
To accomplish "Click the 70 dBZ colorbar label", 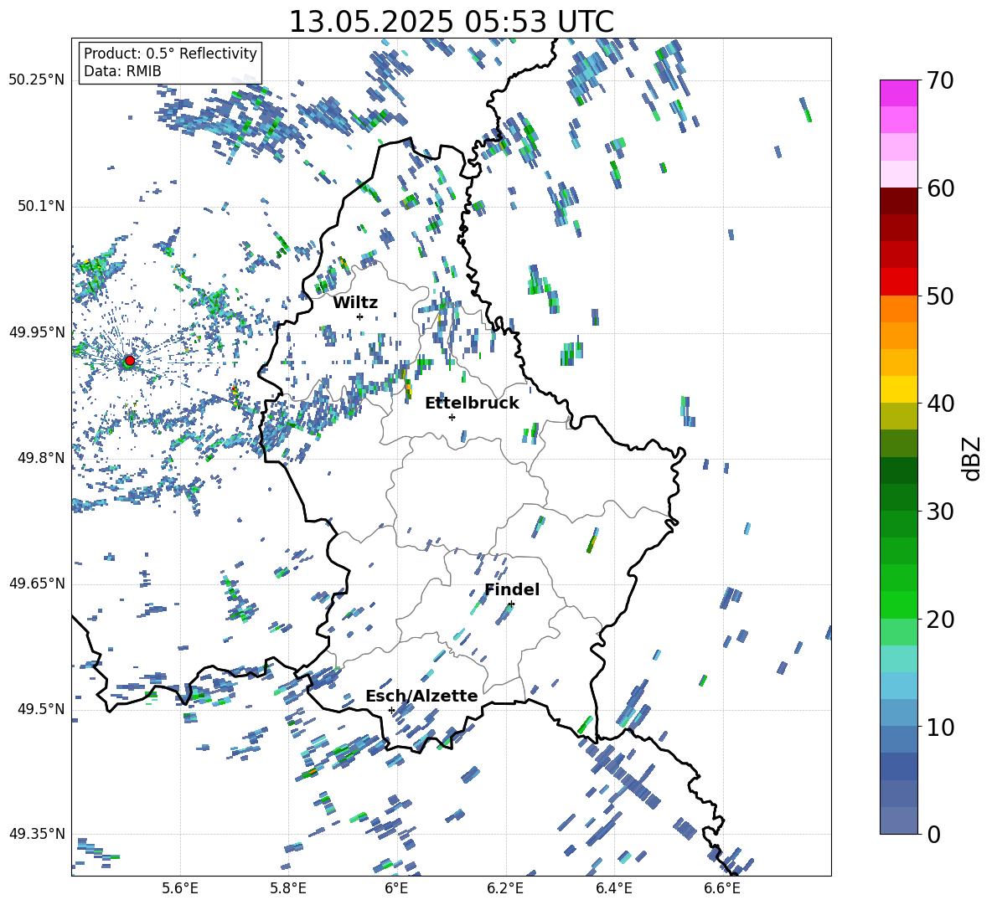I will (x=940, y=80).
